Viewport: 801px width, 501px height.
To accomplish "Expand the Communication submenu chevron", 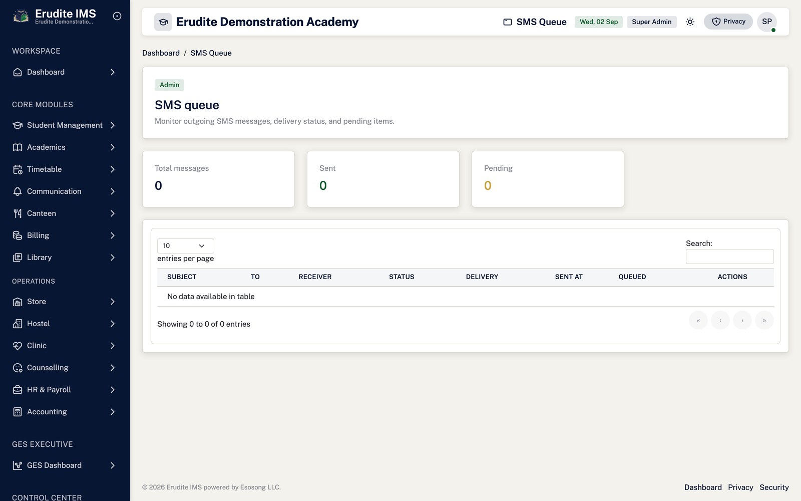I will click(113, 191).
